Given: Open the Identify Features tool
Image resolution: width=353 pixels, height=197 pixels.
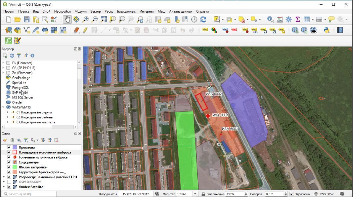Looking at the screenshot, I should [x=270, y=20].
